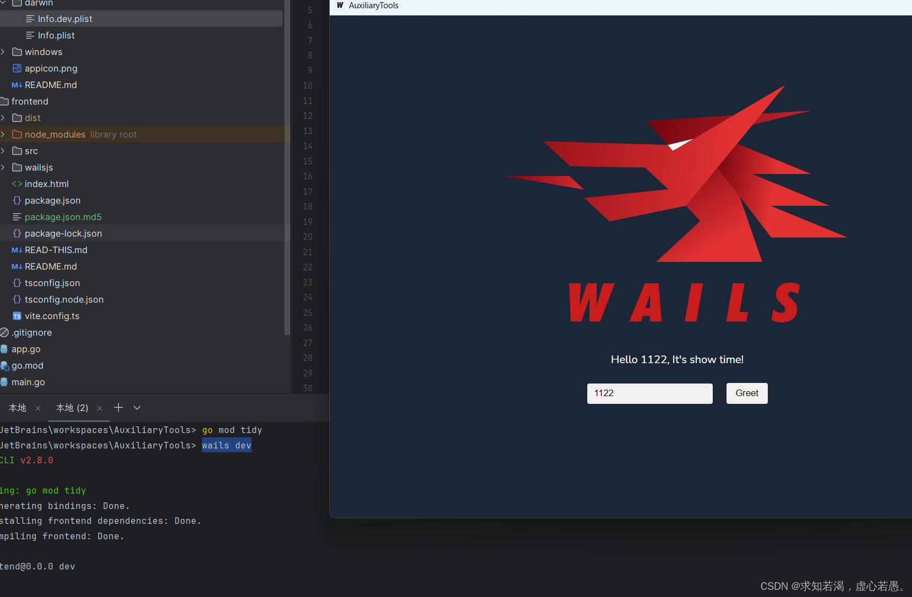This screenshot has height=597, width=912.
Task: Open the terminal tab options chevron dropdown
Action: [x=136, y=408]
